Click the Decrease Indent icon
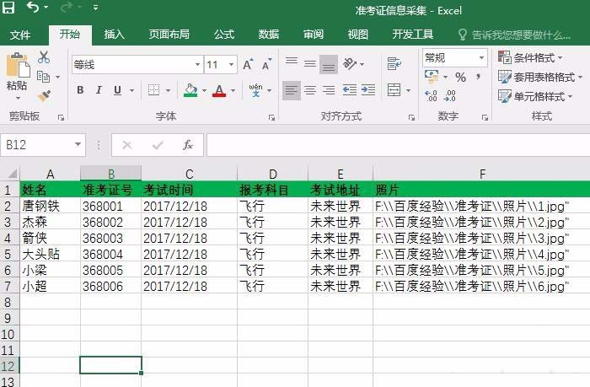This screenshot has width=590, height=387. [350, 90]
